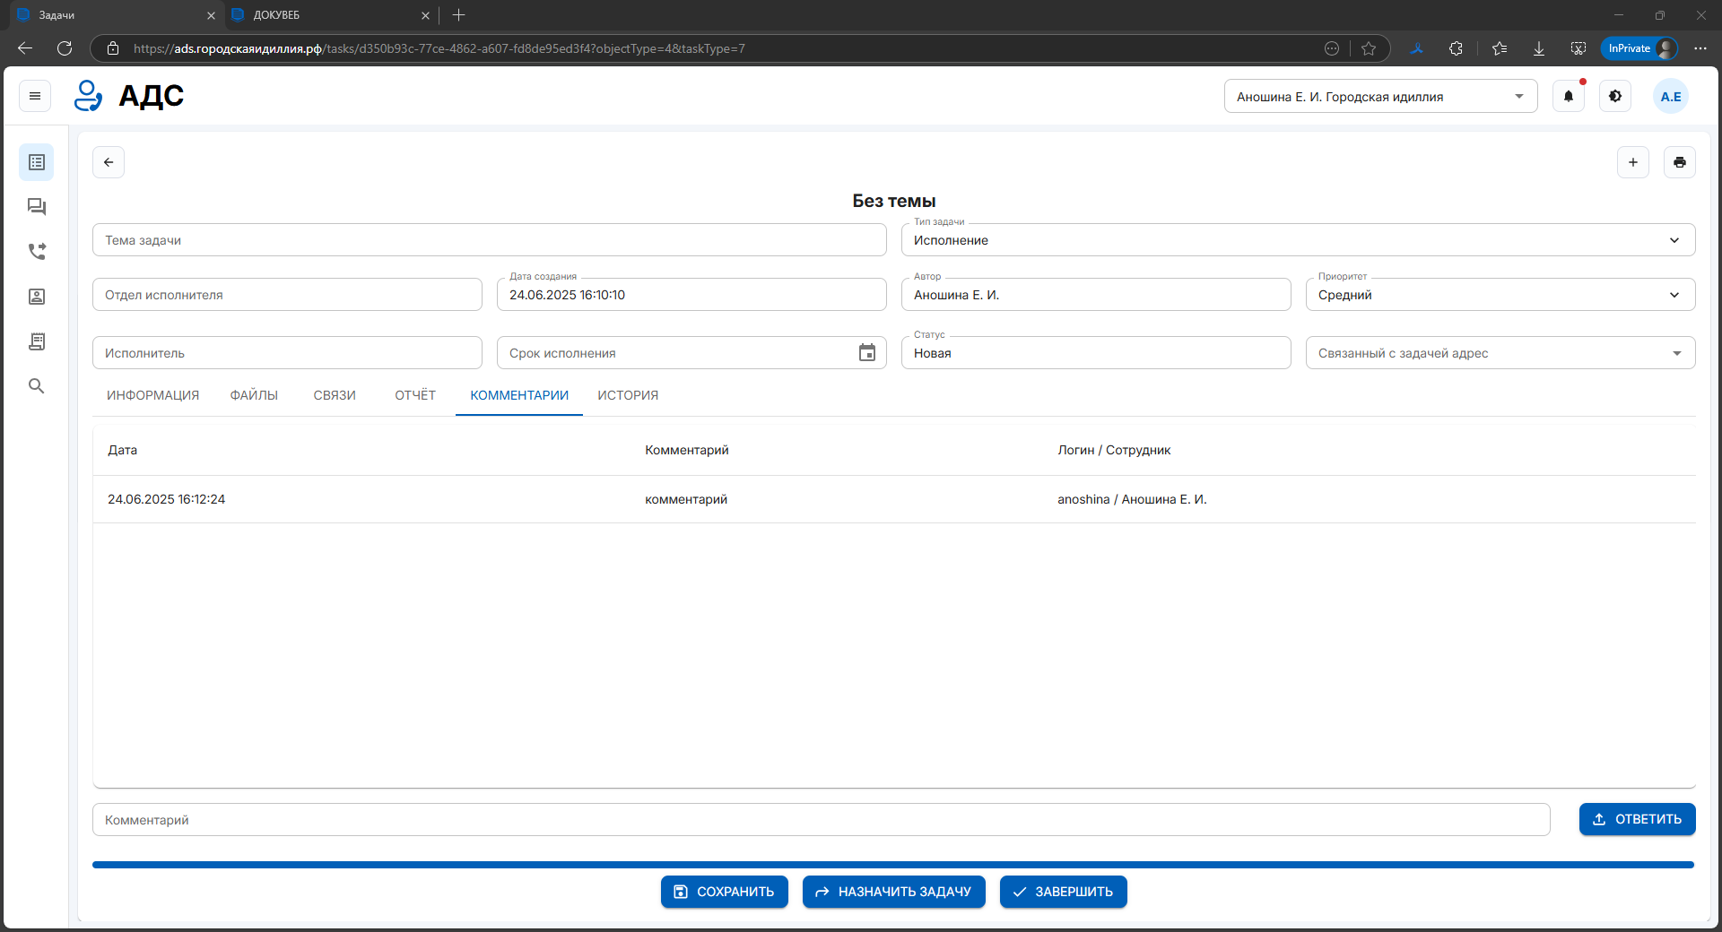Expand the Связанный с задачей адрес dropdown
The height and width of the screenshot is (932, 1722).
point(1676,353)
